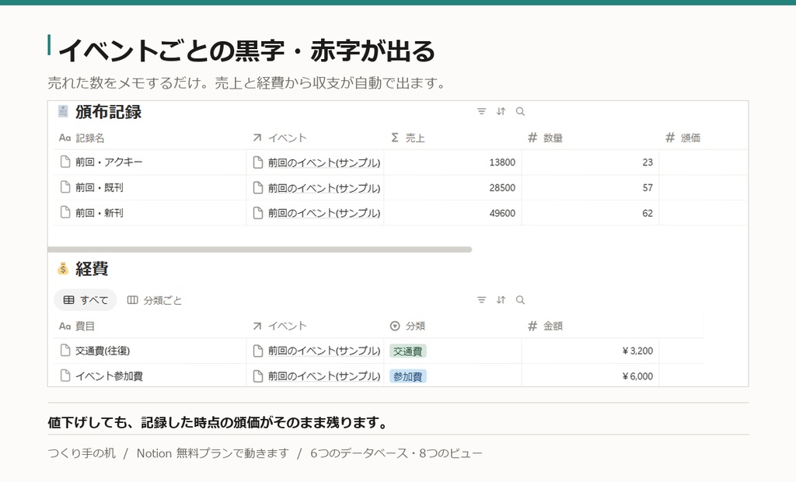Click sort icon in 経費 database
This screenshot has width=796, height=482.
pos(501,299)
